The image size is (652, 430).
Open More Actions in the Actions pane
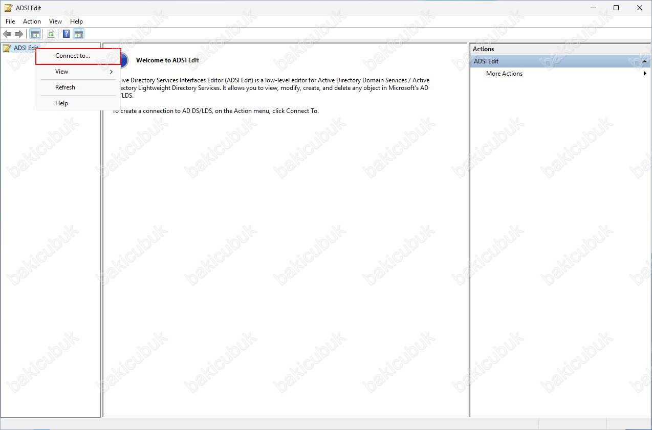pos(504,74)
